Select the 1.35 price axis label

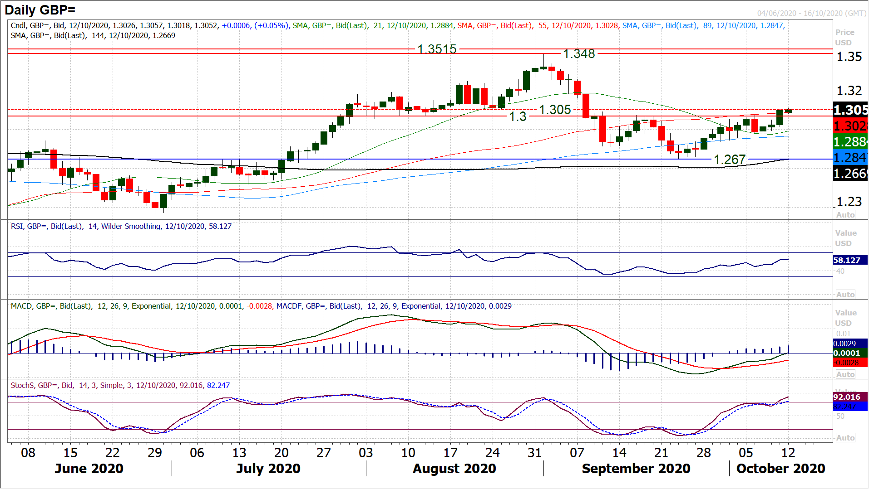click(849, 57)
